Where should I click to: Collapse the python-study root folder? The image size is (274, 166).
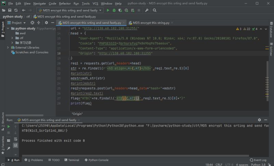click(8, 28)
